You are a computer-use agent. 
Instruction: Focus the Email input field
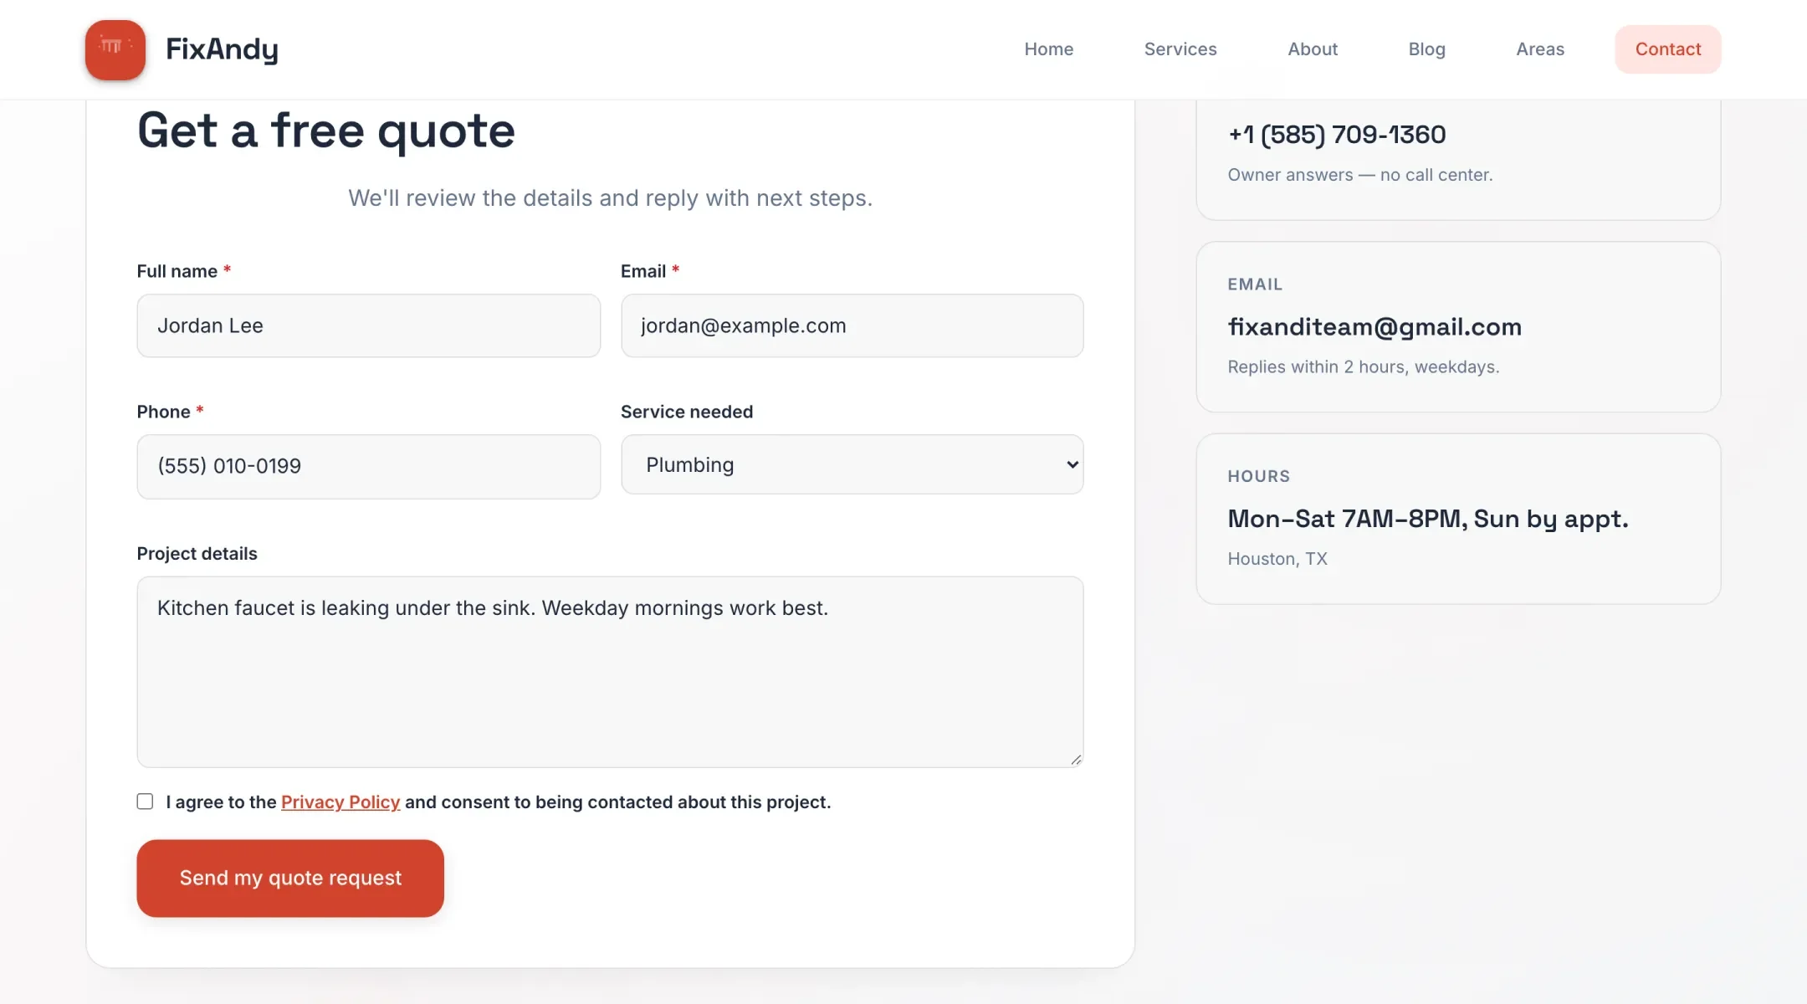(x=852, y=325)
